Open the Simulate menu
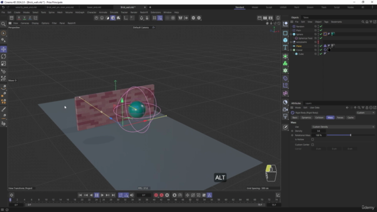 point(114,12)
